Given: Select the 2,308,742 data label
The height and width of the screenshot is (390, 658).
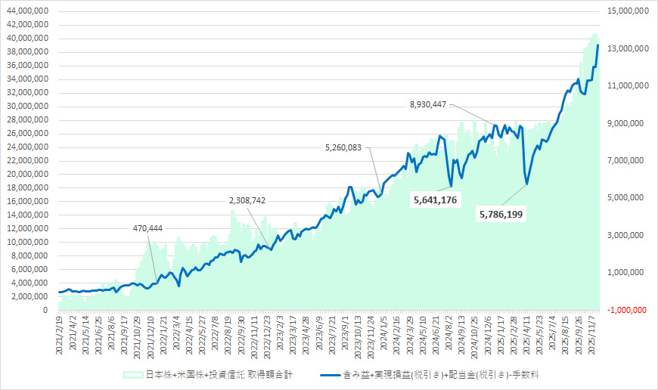Looking at the screenshot, I should click(253, 200).
